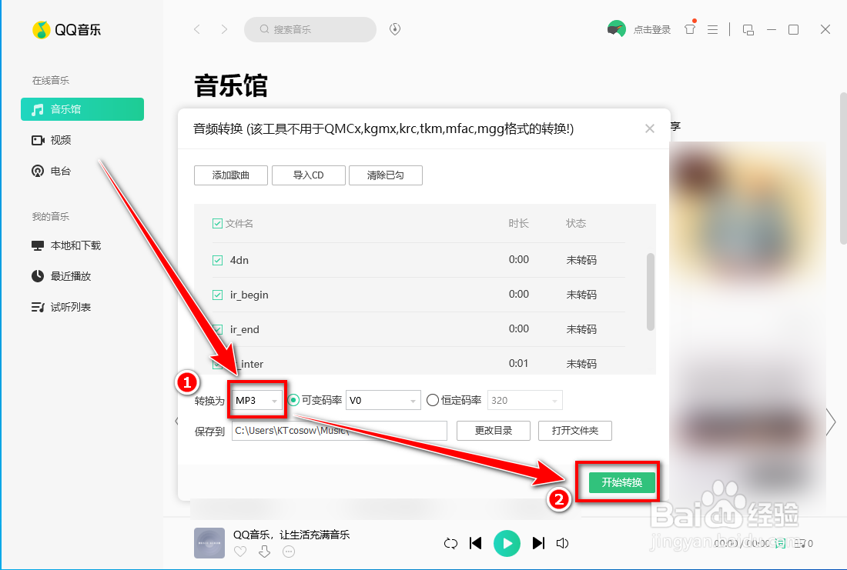Open the main menu hamburger icon
The image size is (847, 570).
pos(712,30)
